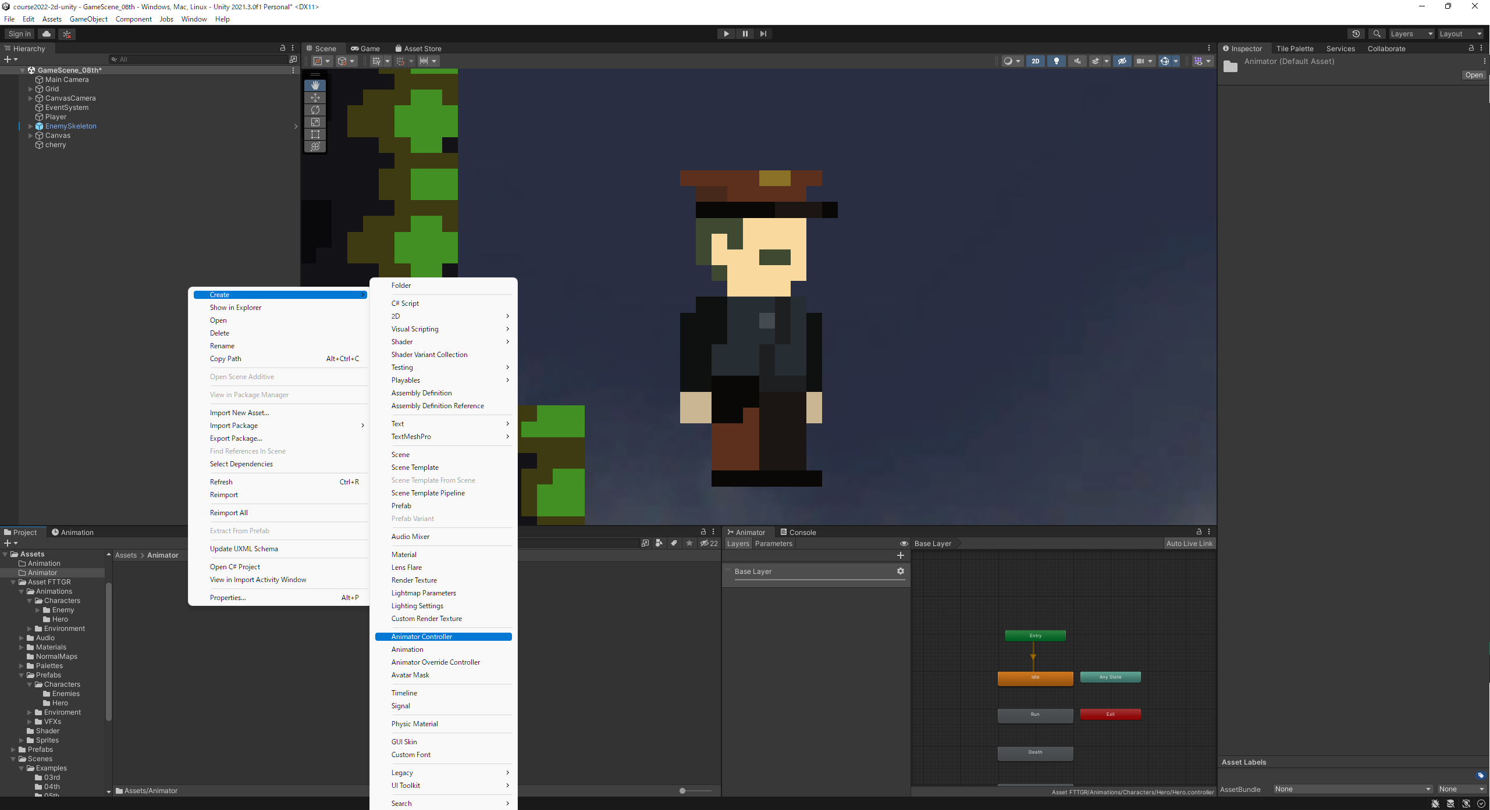This screenshot has height=810, width=1490.
Task: Select the Death state node
Action: [1035, 753]
